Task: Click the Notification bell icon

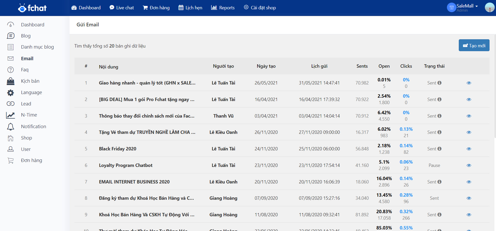Action: click(11, 127)
